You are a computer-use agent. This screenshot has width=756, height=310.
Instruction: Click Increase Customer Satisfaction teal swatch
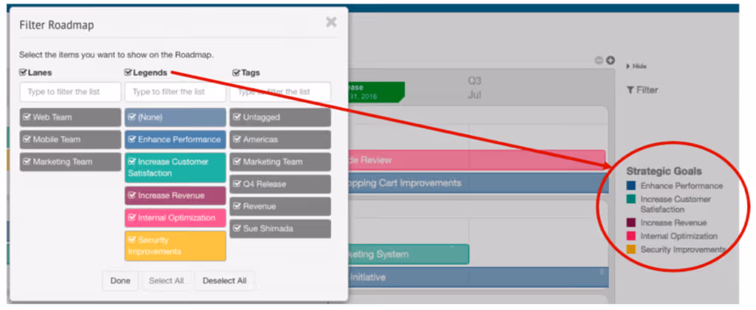(631, 199)
